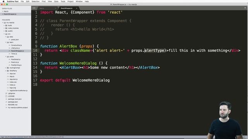This screenshot has width=248, height=139.
Task: Expand the node_modules folder
Action: 4,28
